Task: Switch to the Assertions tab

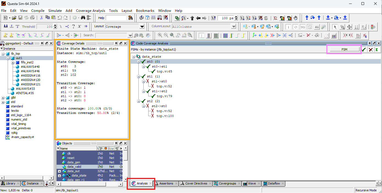Action: pyautogui.click(x=166, y=183)
